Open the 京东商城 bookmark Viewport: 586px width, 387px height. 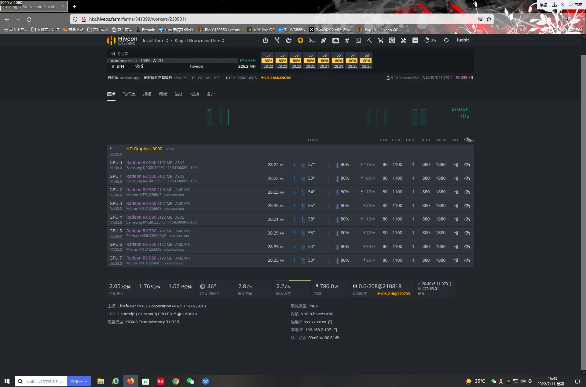[x=122, y=30]
